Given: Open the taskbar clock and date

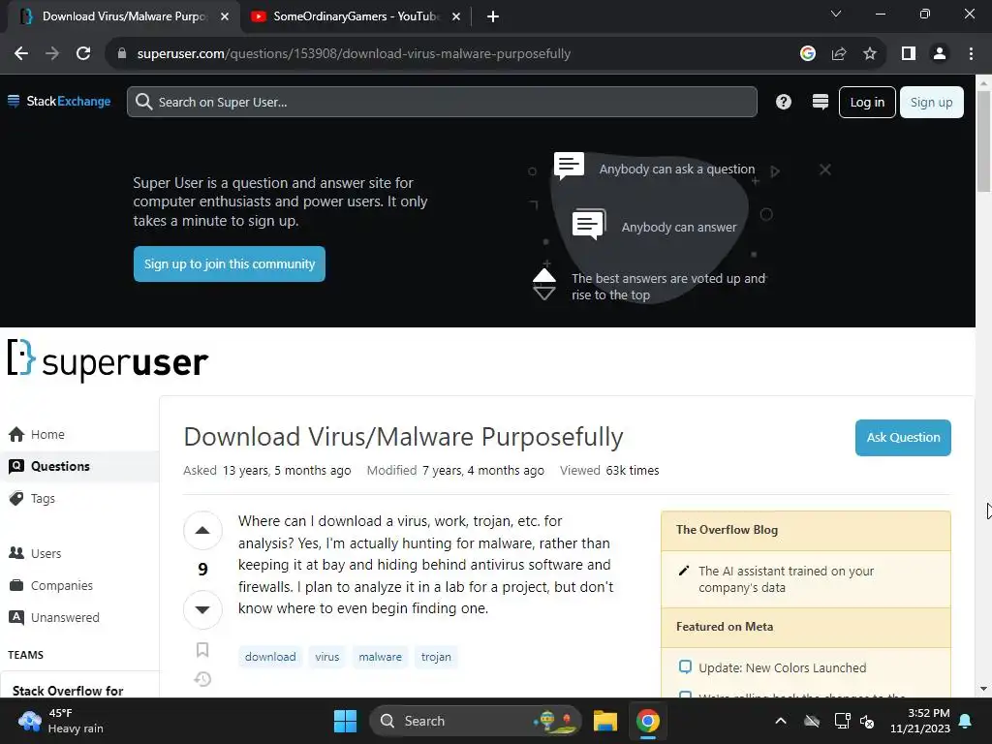Looking at the screenshot, I should (x=920, y=721).
